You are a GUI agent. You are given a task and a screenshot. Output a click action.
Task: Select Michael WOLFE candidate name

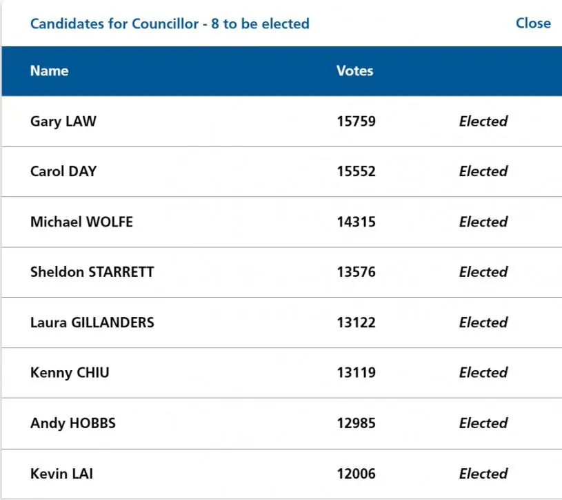(81, 222)
